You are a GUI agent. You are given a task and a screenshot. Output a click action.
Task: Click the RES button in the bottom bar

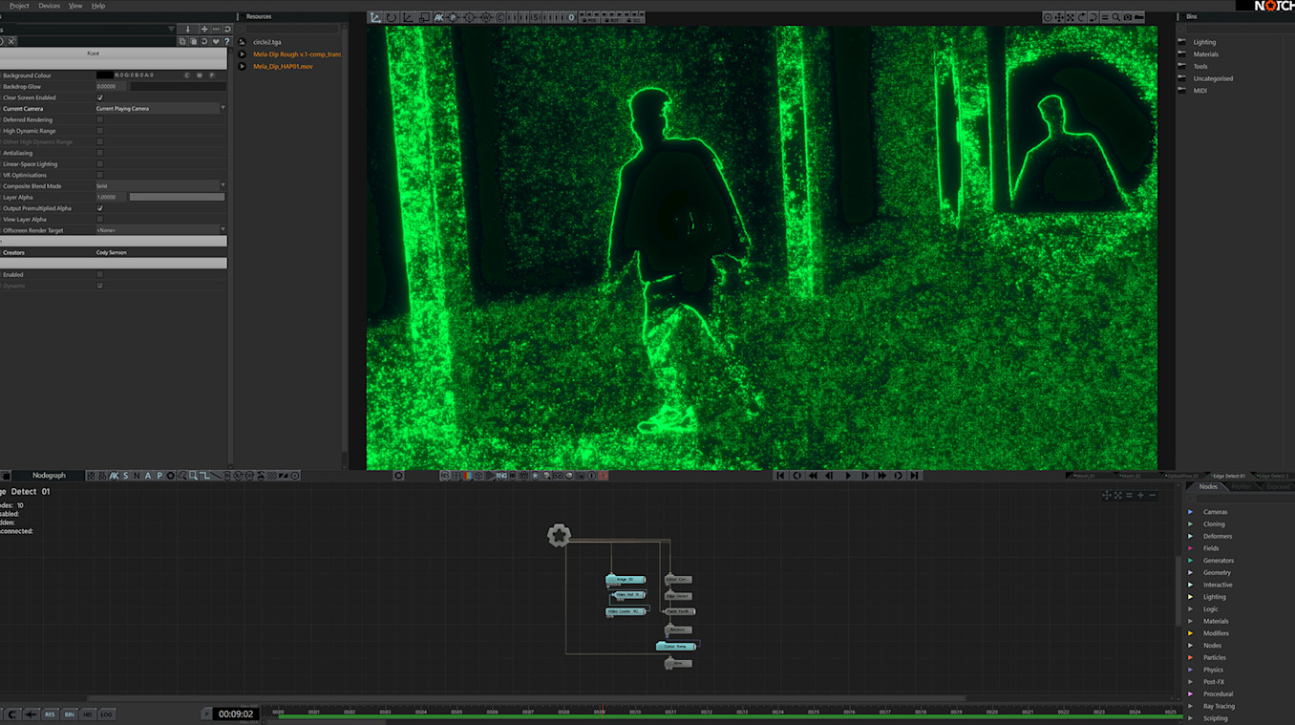point(50,714)
